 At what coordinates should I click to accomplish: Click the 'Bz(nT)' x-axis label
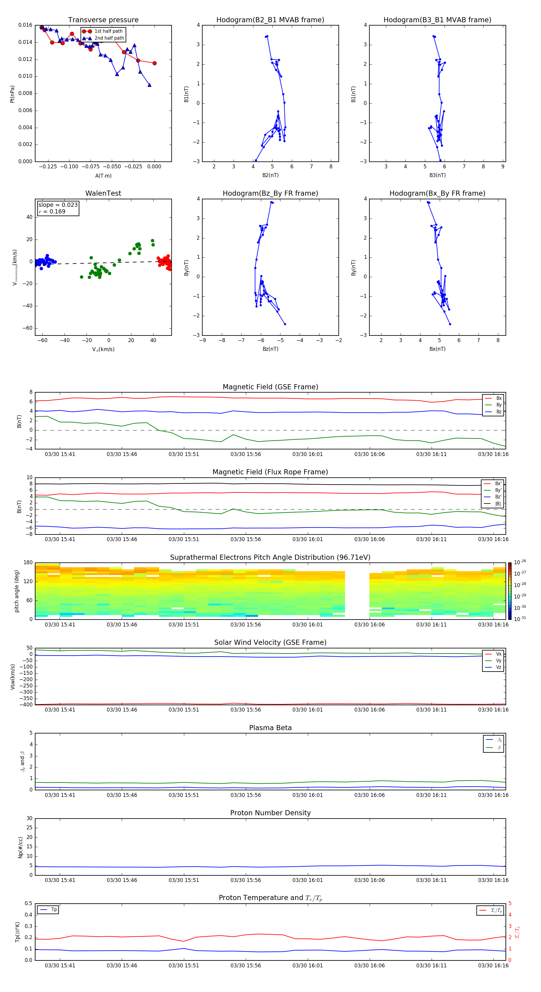[x=270, y=349]
